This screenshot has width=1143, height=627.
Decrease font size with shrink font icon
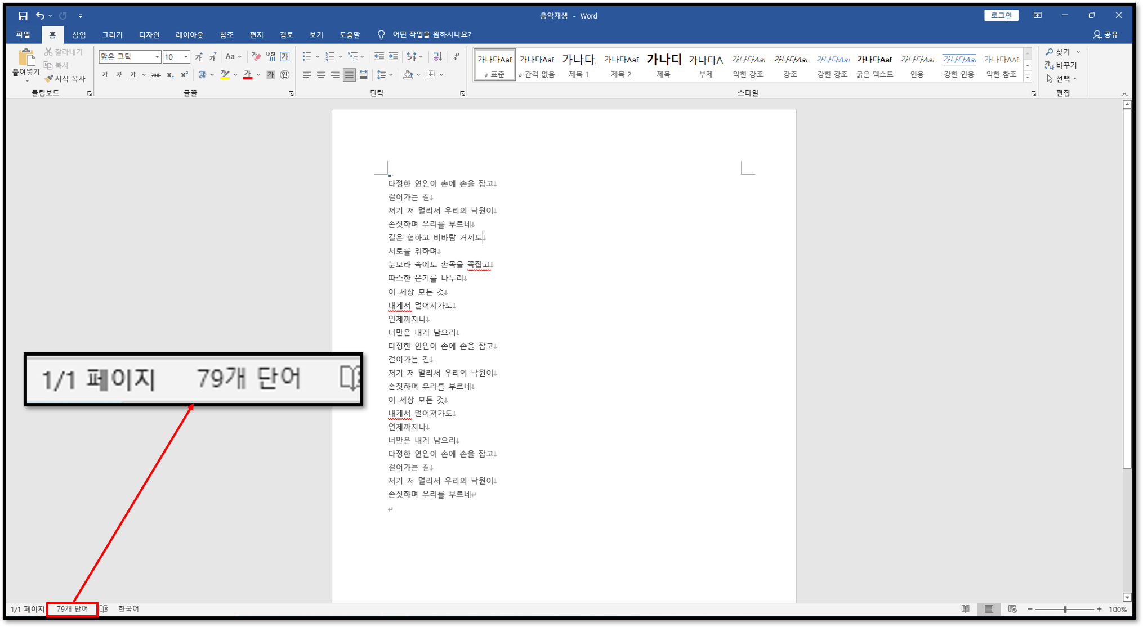212,57
